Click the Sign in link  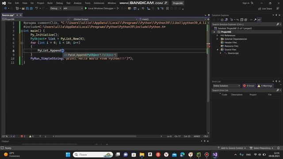click(x=246, y=3)
